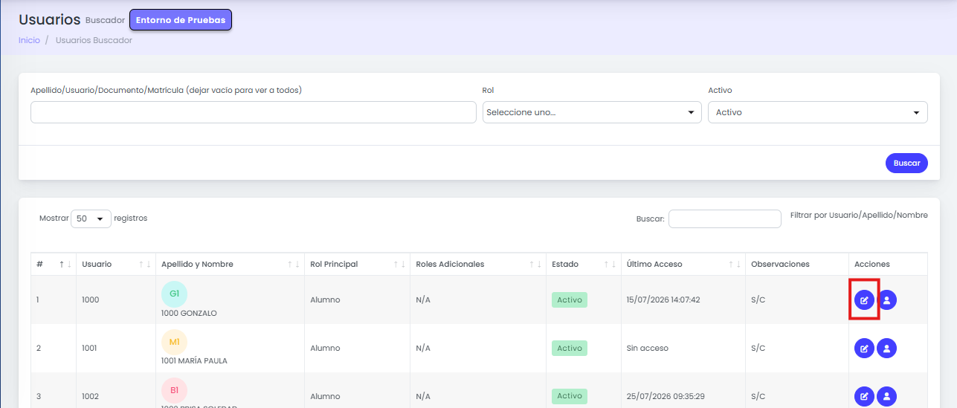Viewport: 957px width, 408px height.
Task: Click the Buscar button
Action: coord(906,163)
